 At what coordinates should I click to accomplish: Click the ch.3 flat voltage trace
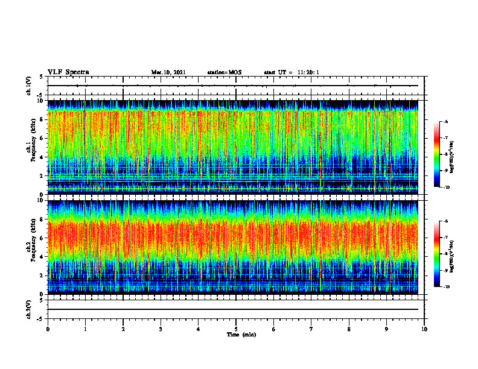click(x=233, y=309)
